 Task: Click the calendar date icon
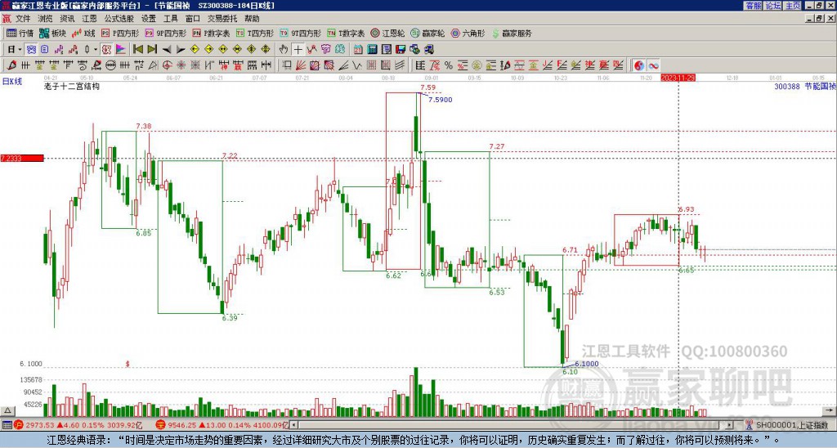tap(358, 50)
